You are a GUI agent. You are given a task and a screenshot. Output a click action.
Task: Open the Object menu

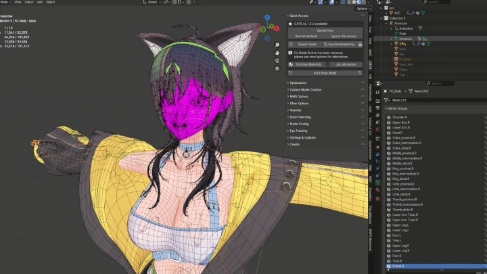(50, 2)
